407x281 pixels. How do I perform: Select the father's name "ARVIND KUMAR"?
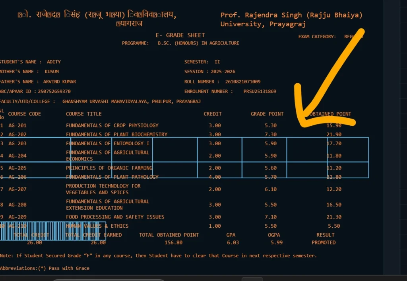pos(60,82)
